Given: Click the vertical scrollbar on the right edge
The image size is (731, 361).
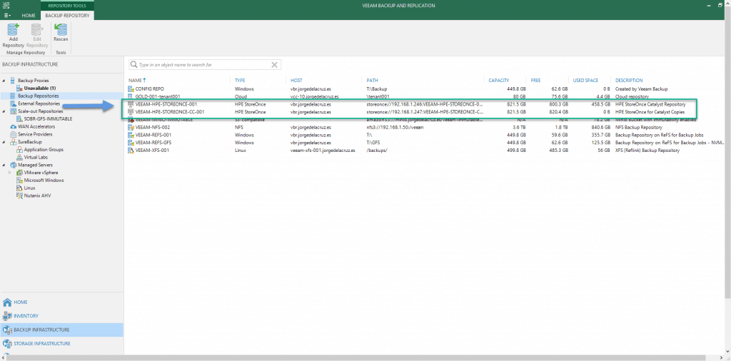Looking at the screenshot, I should click(x=728, y=153).
